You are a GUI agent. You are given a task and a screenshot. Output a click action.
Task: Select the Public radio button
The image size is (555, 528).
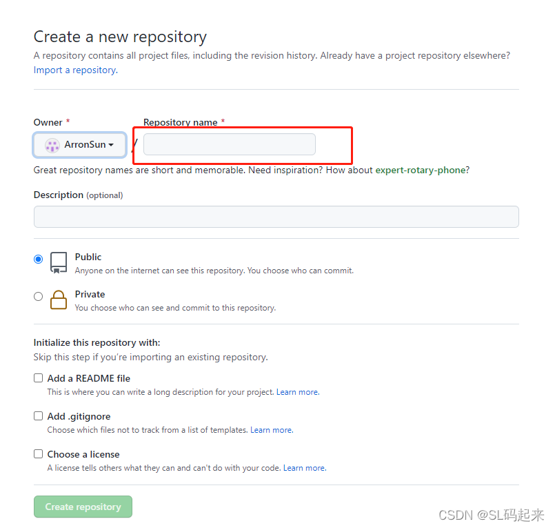(x=38, y=260)
